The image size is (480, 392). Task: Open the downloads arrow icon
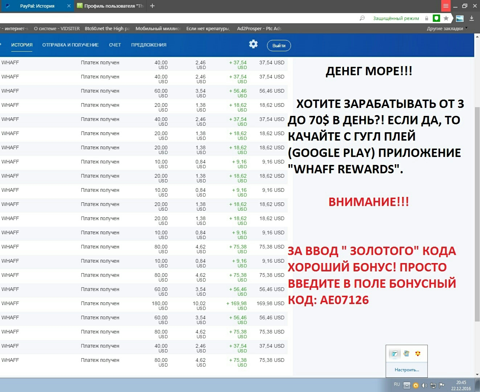(472, 18)
